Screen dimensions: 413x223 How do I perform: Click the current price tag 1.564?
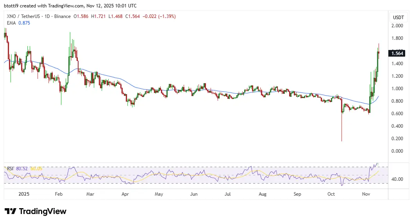[398, 54]
